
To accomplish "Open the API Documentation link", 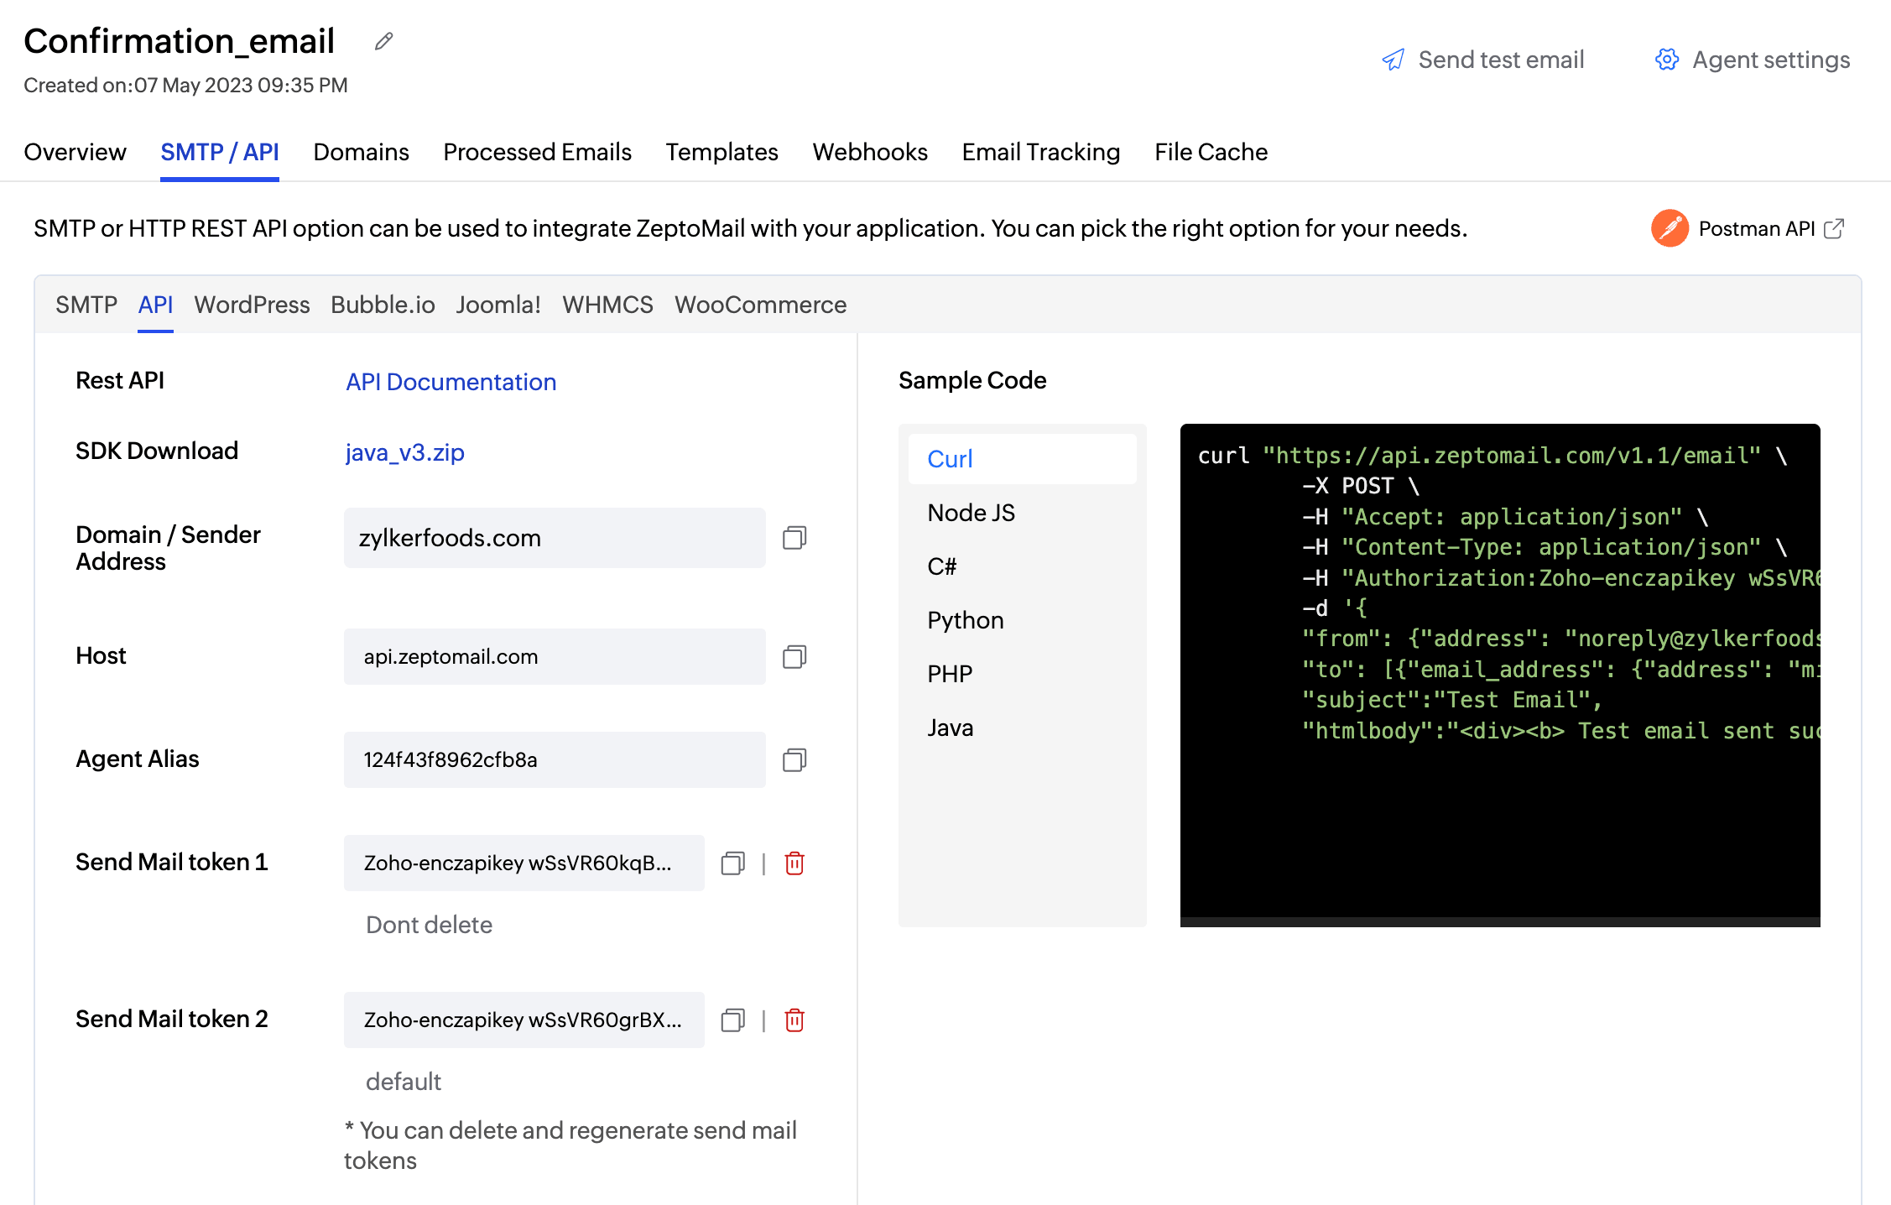I will pos(451,382).
